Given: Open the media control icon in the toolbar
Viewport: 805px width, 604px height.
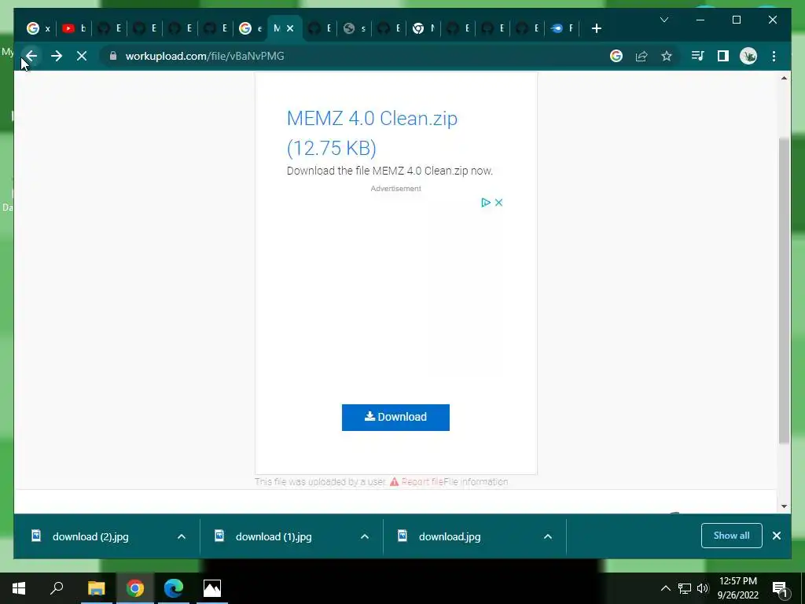Looking at the screenshot, I should pos(697,56).
